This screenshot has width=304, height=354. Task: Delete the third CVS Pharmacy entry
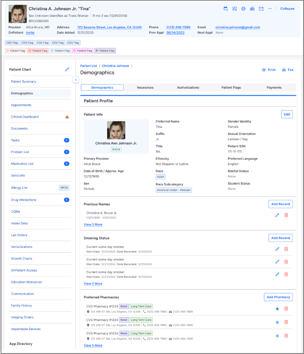[x=286, y=336]
